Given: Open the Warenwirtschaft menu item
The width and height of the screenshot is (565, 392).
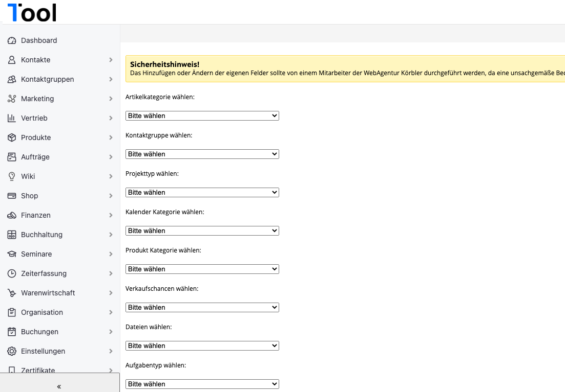Looking at the screenshot, I should coord(48,293).
